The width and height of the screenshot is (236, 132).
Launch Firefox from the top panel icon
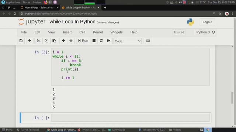[46, 2]
